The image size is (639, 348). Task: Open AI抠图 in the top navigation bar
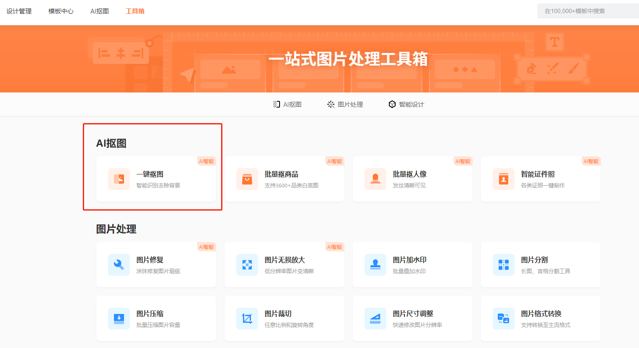[100, 11]
